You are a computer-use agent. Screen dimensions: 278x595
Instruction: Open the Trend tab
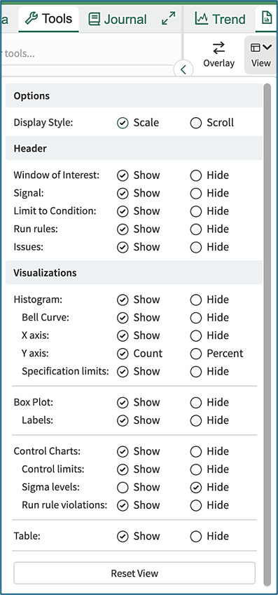[x=220, y=18]
